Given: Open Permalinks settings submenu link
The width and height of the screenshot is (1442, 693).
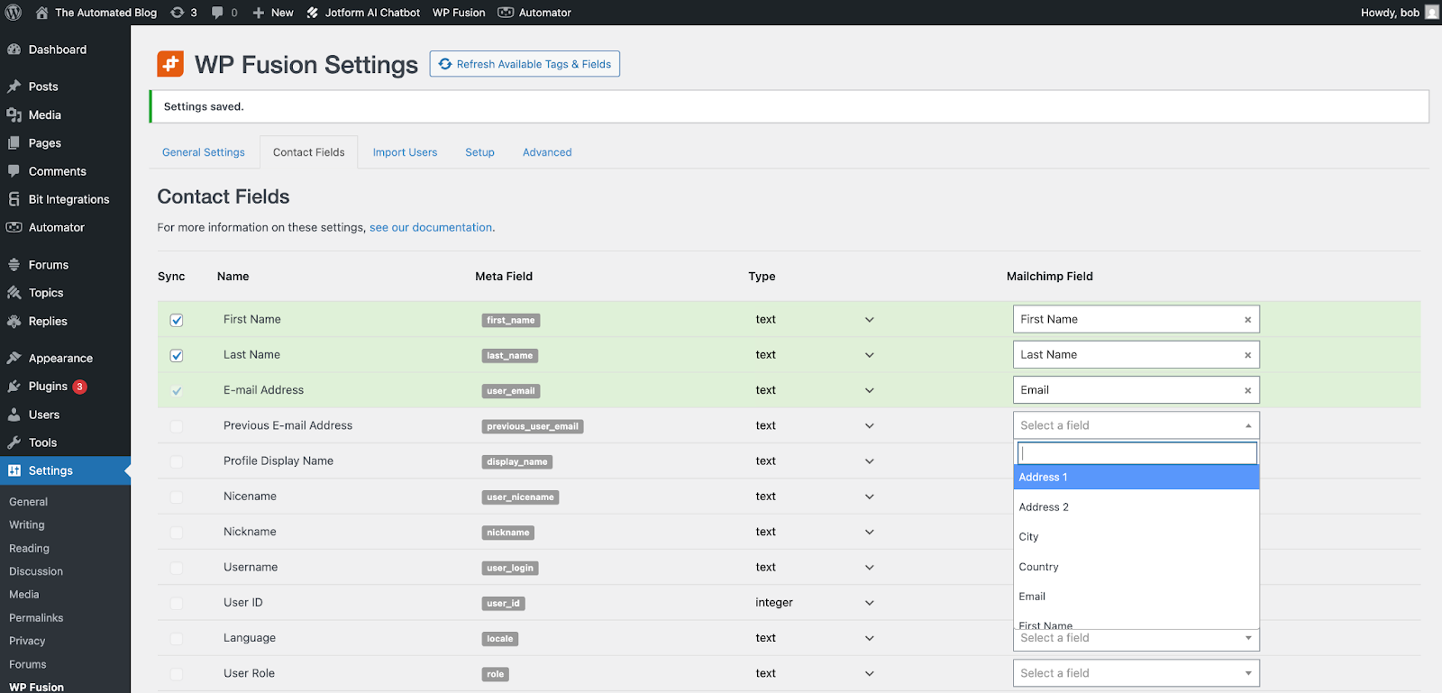Looking at the screenshot, I should coord(36,618).
